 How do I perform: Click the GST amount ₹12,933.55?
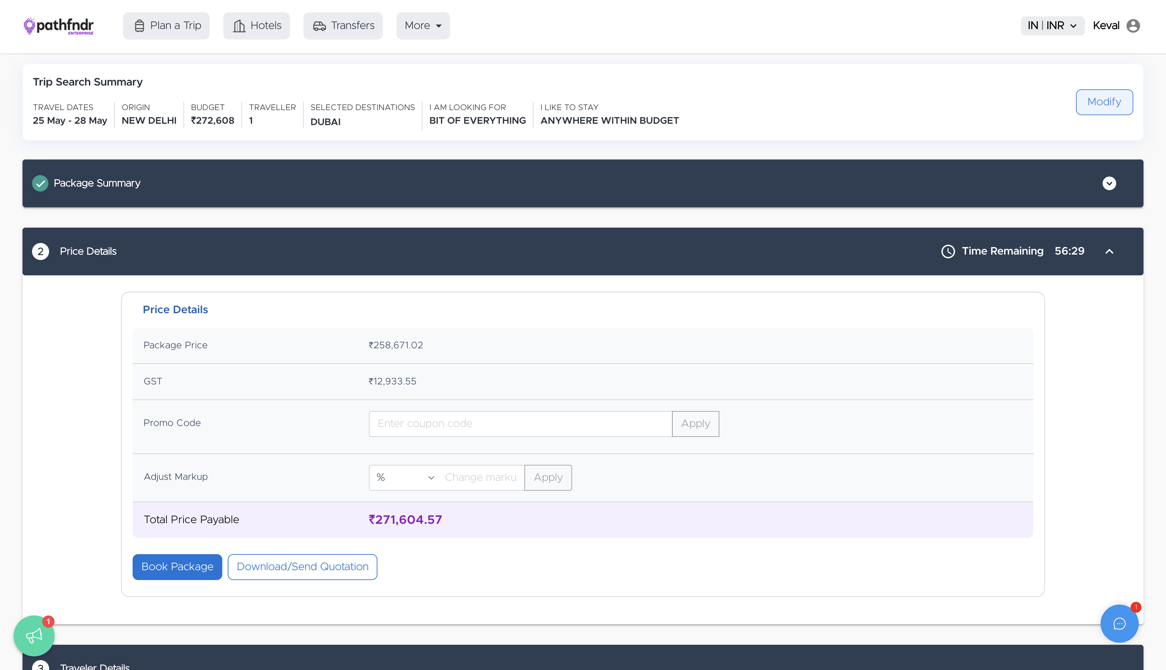coord(392,381)
